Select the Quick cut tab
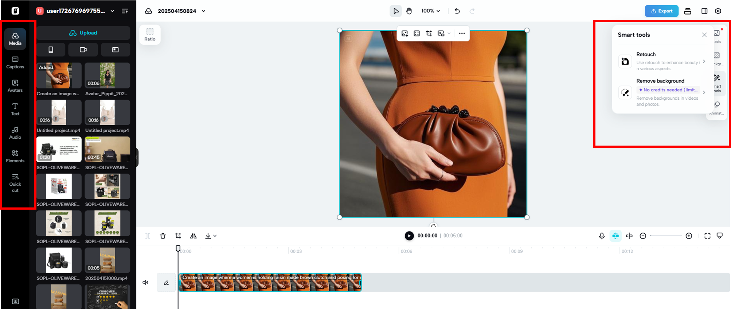The image size is (731, 309). click(x=15, y=183)
